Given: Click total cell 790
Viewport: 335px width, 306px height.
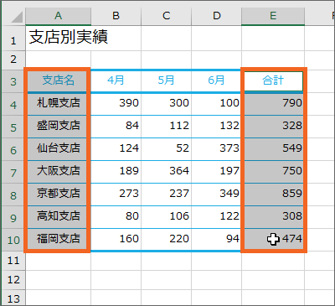Looking at the screenshot, I should (x=273, y=104).
